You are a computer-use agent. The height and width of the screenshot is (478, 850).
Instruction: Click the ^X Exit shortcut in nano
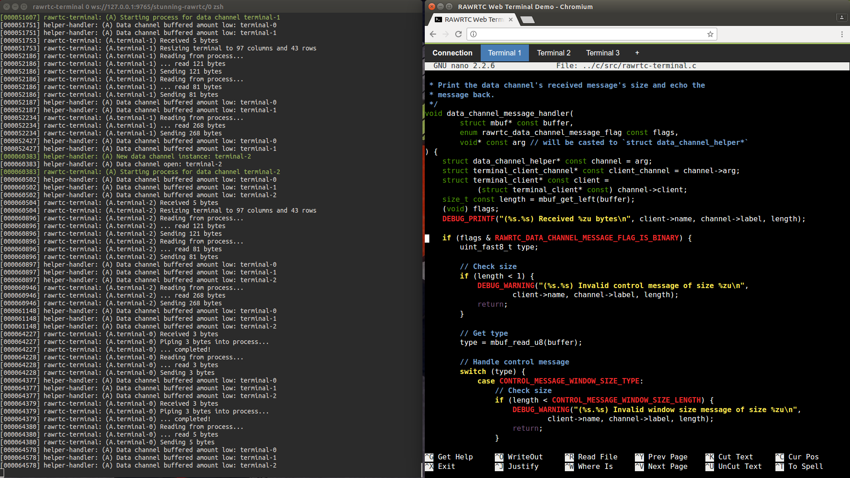click(x=440, y=466)
